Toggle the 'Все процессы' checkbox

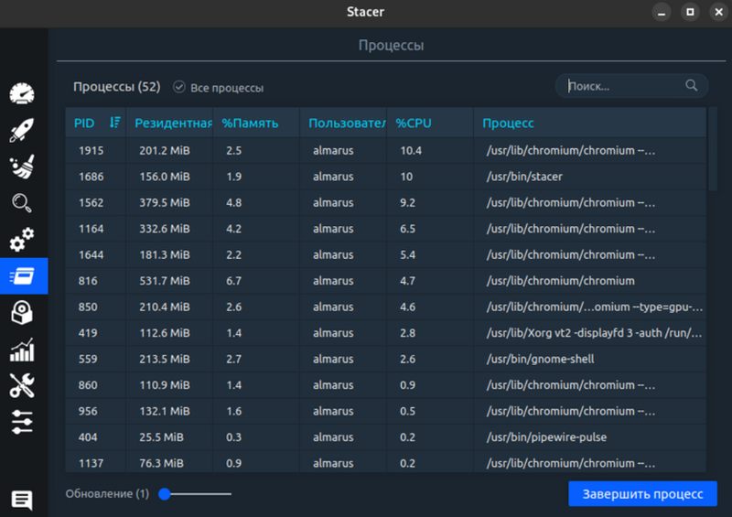pyautogui.click(x=178, y=87)
